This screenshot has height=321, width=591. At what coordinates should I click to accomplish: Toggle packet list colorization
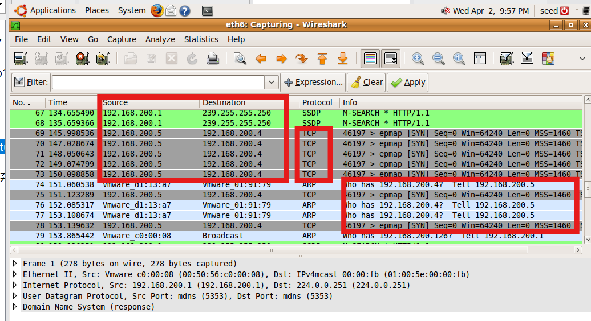(370, 59)
